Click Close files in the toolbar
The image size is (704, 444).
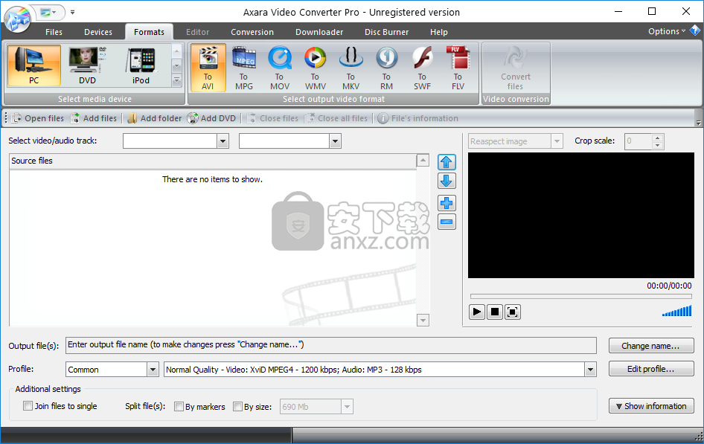pos(272,118)
